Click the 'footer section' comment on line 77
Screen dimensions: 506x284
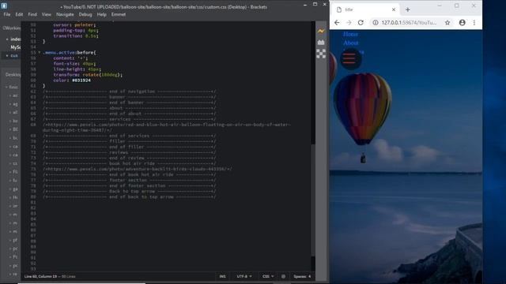(x=130, y=180)
